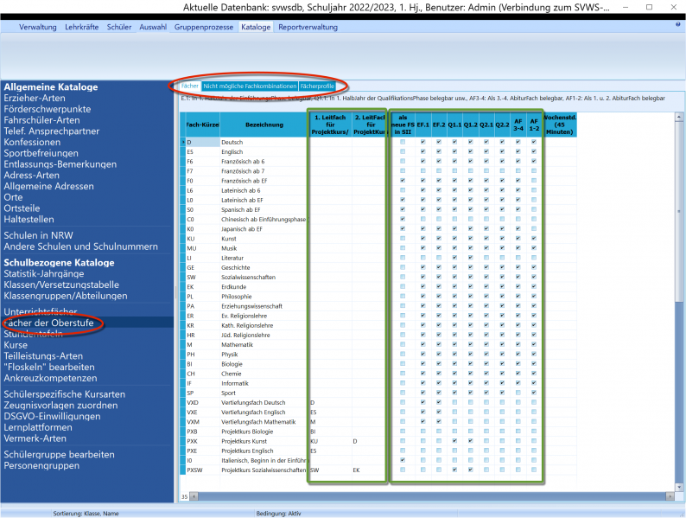Toggle EF.1 checkbox for Kunst
This screenshot has width=686, height=518.
[422, 239]
